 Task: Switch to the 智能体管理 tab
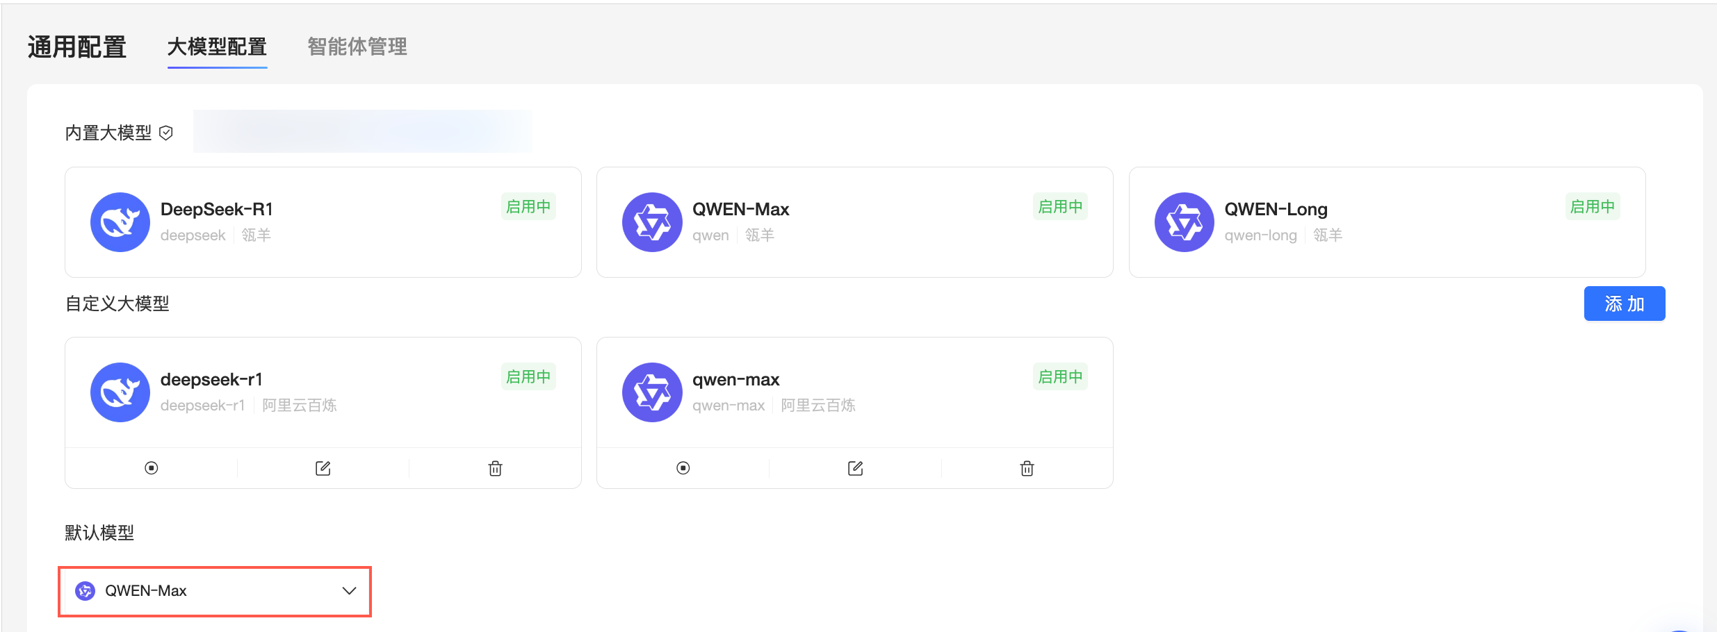tap(357, 47)
